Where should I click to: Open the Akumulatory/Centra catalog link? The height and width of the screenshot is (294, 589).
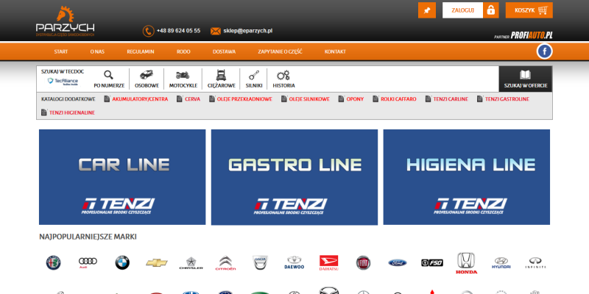[135, 98]
